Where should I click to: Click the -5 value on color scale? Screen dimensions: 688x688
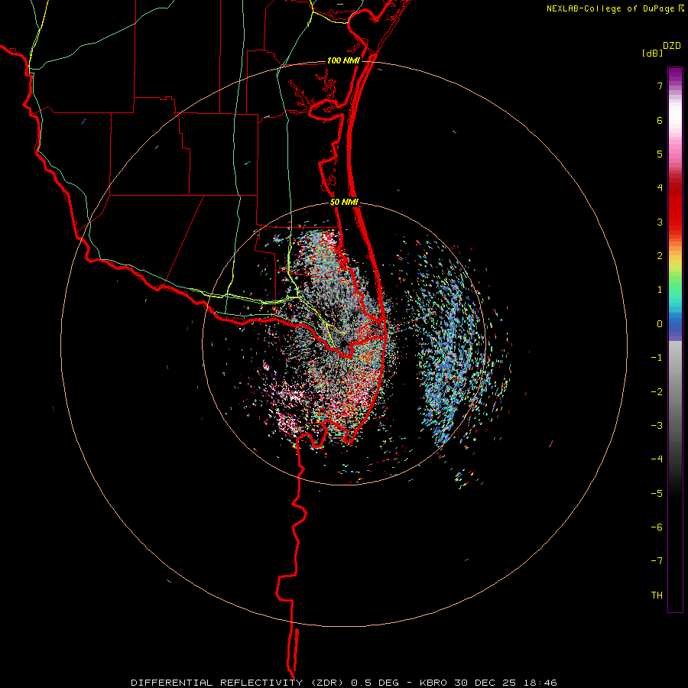point(657,493)
